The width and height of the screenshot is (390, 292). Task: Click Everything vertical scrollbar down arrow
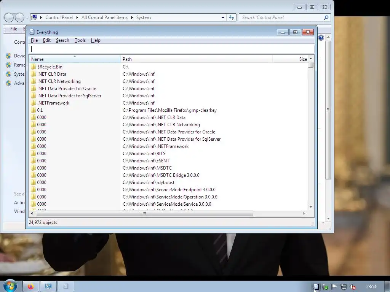311,207
